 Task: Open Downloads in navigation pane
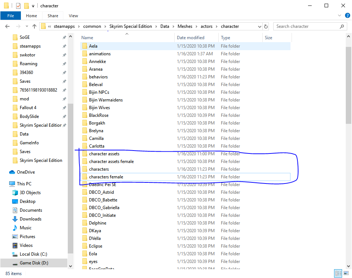(x=30, y=219)
